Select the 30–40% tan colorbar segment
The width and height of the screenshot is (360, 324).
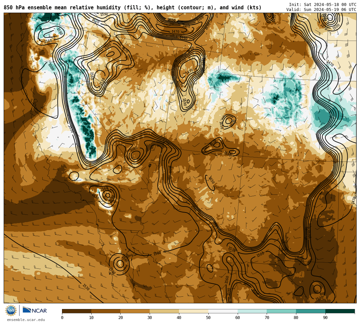(x=164, y=311)
